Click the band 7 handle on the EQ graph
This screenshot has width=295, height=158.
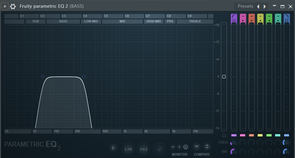(x=84, y=76)
